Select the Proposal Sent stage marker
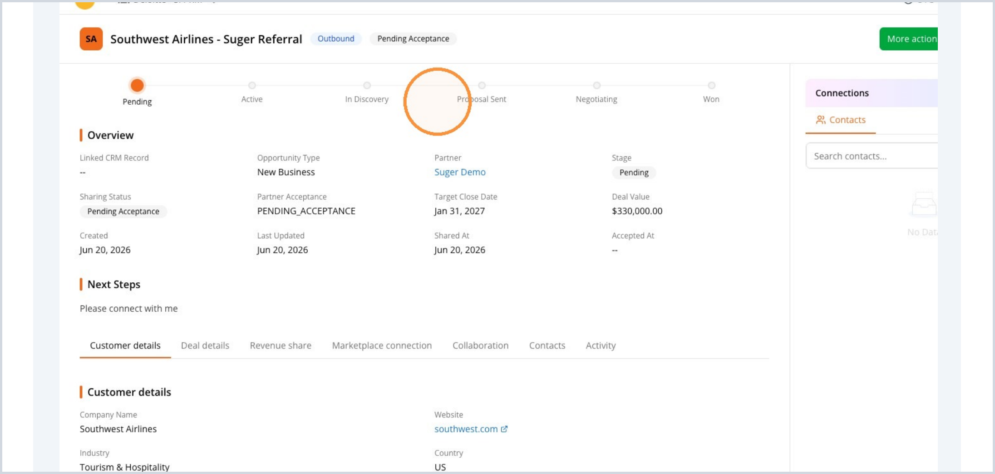 point(482,85)
